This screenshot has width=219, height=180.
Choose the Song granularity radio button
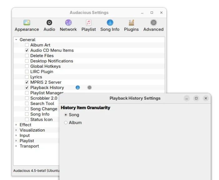pyautogui.click(x=66, y=115)
